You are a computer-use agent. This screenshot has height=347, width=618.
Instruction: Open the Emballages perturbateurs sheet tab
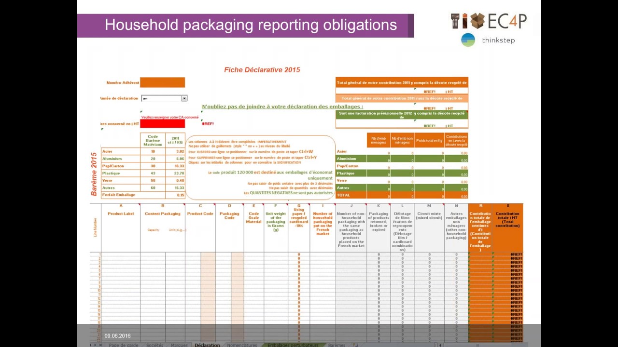tap(293, 345)
